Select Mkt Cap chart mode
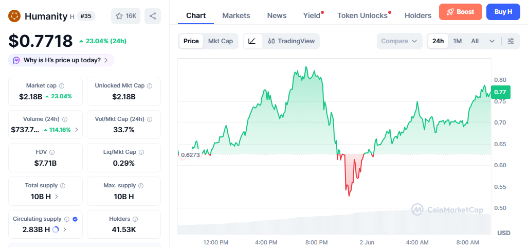Screen dimensions: 528x247 pyautogui.click(x=221, y=41)
